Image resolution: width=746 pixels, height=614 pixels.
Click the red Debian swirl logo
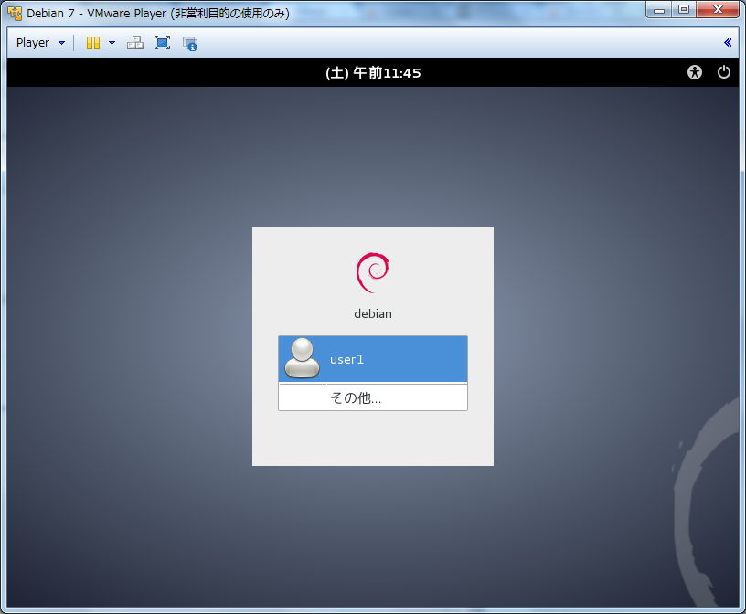pyautogui.click(x=372, y=272)
